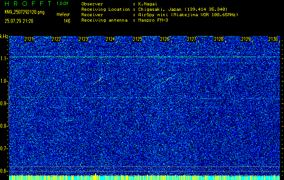Image resolution: width=284 pixels, height=180 pixels.
Task: Select the file name KN9_2507292120.png
Action: click(24, 13)
